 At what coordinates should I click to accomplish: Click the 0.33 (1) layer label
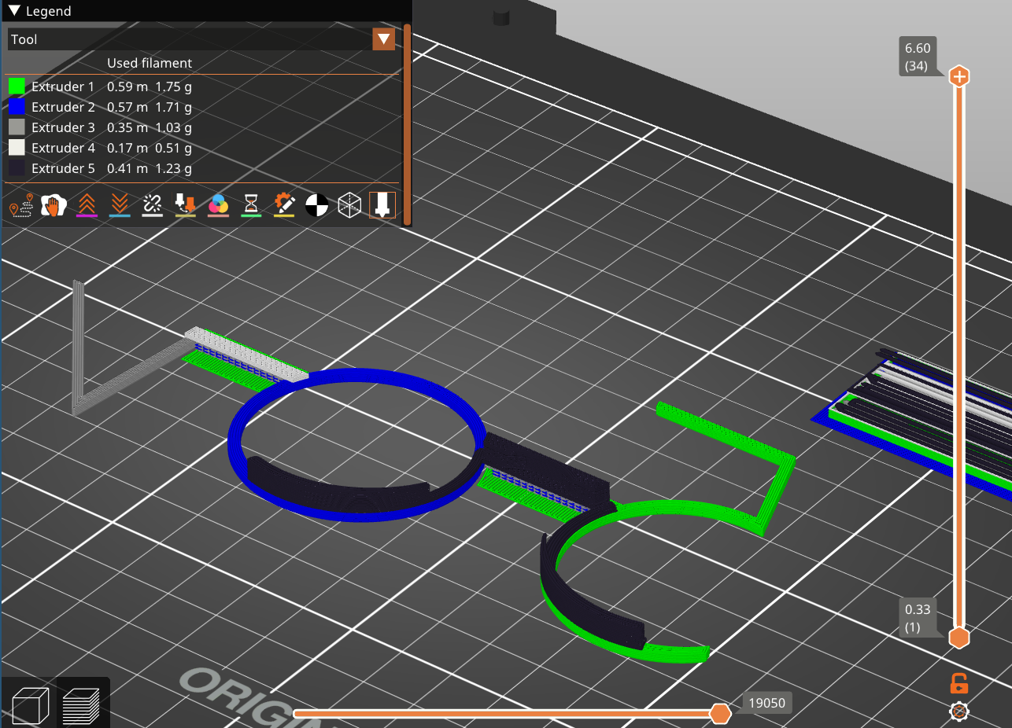(x=918, y=618)
